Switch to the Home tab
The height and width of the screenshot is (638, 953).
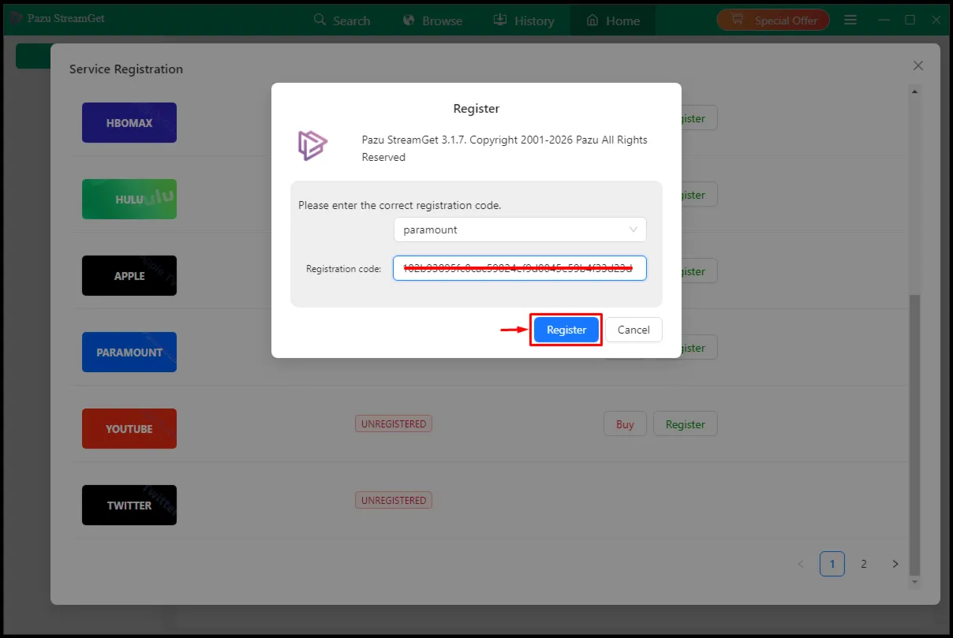(613, 21)
